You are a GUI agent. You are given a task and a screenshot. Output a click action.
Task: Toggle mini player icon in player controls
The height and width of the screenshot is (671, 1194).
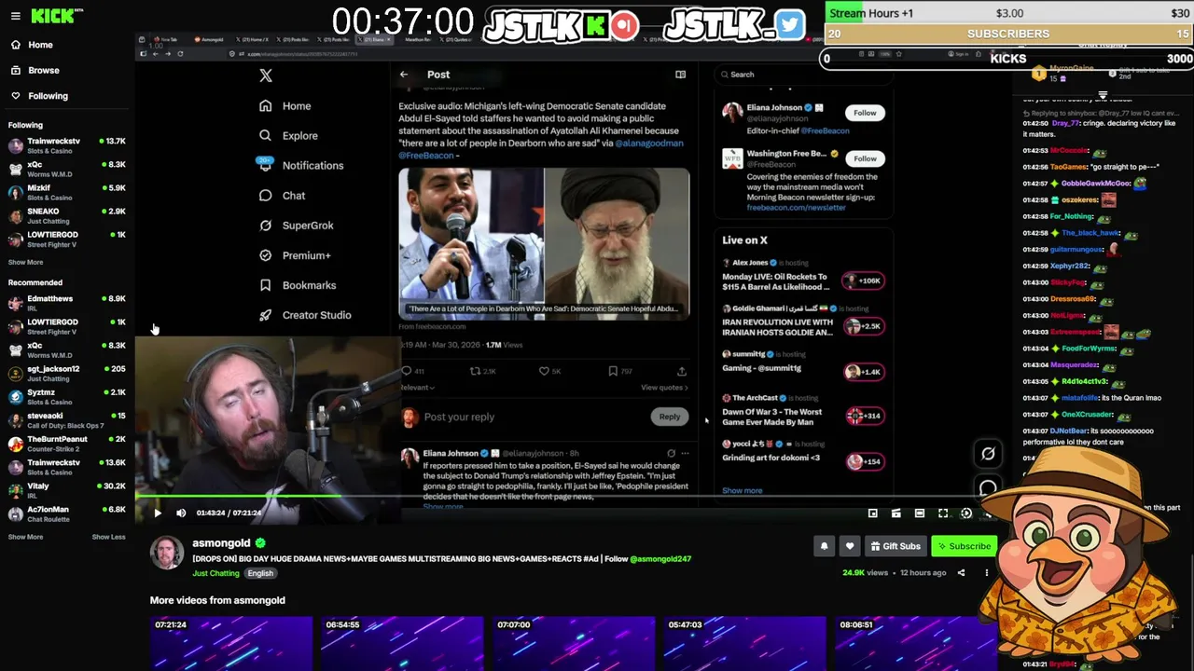pos(872,513)
